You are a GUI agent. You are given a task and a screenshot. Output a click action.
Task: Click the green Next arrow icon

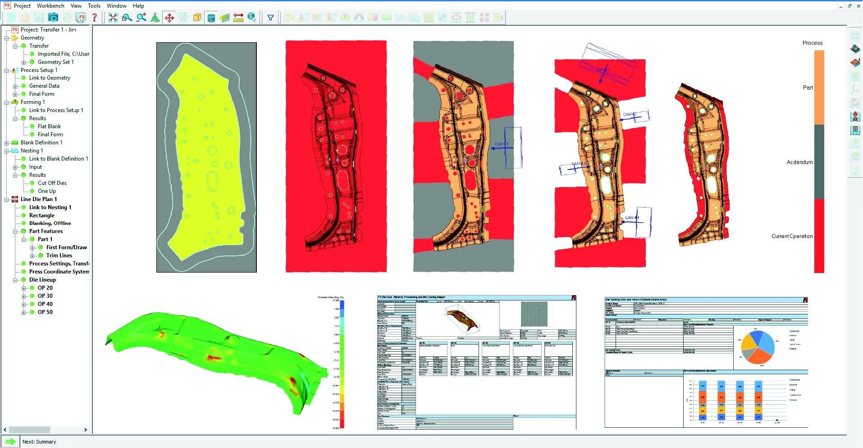(10, 442)
